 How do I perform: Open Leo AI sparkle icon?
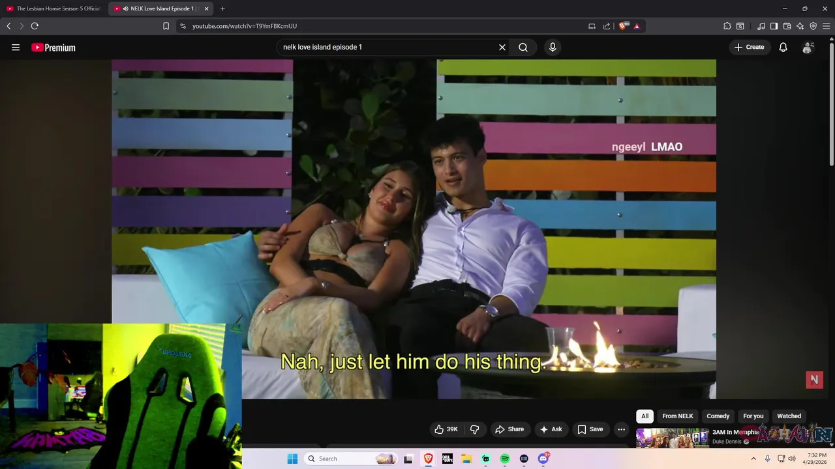(x=800, y=26)
